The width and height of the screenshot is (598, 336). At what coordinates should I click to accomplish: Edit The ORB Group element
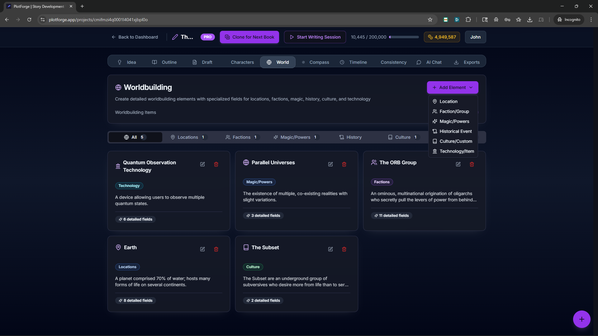458,164
